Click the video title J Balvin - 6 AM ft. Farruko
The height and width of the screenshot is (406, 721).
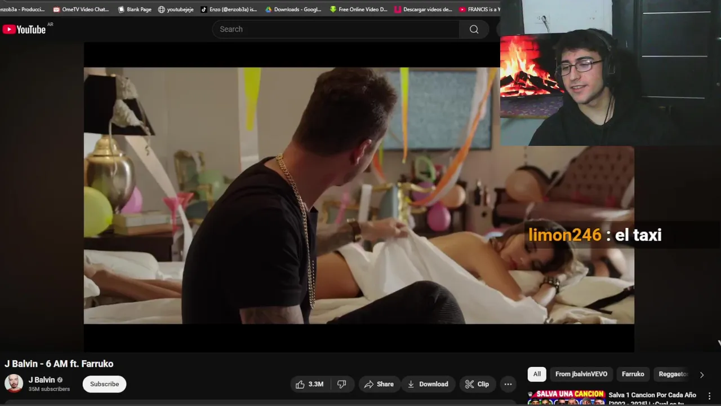(59, 364)
